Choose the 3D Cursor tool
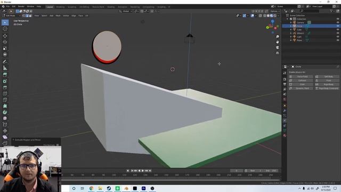 pos(5,29)
